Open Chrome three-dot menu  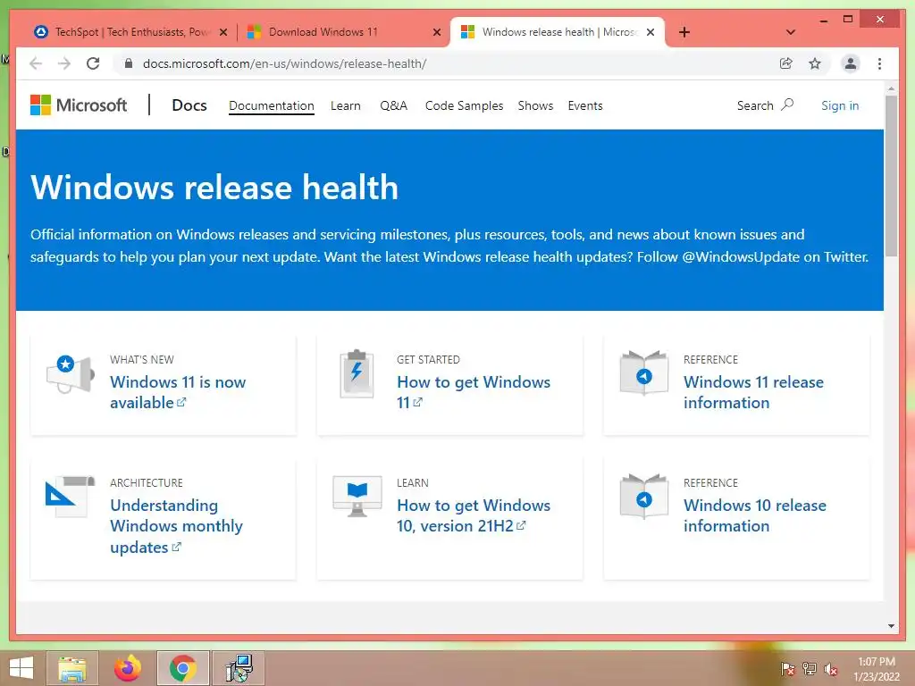click(879, 63)
